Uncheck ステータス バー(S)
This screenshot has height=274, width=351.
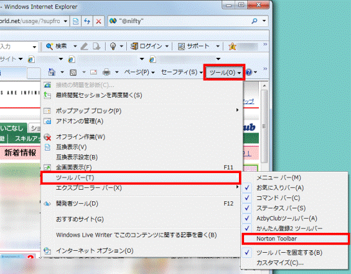coord(294,208)
